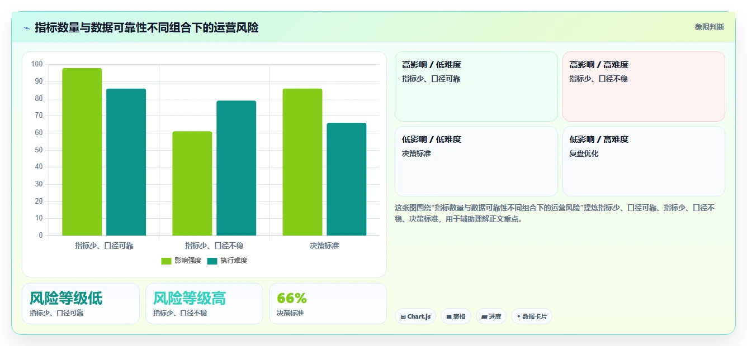Click the 20 tick on the y-axis
This screenshot has height=346, width=747.
point(39,201)
